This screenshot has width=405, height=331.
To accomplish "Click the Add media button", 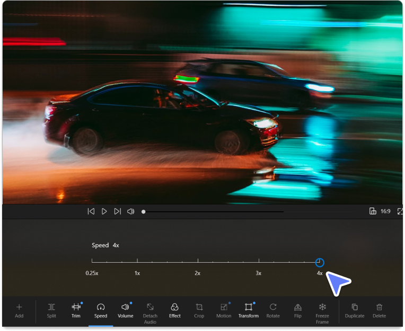I will pyautogui.click(x=19, y=311).
